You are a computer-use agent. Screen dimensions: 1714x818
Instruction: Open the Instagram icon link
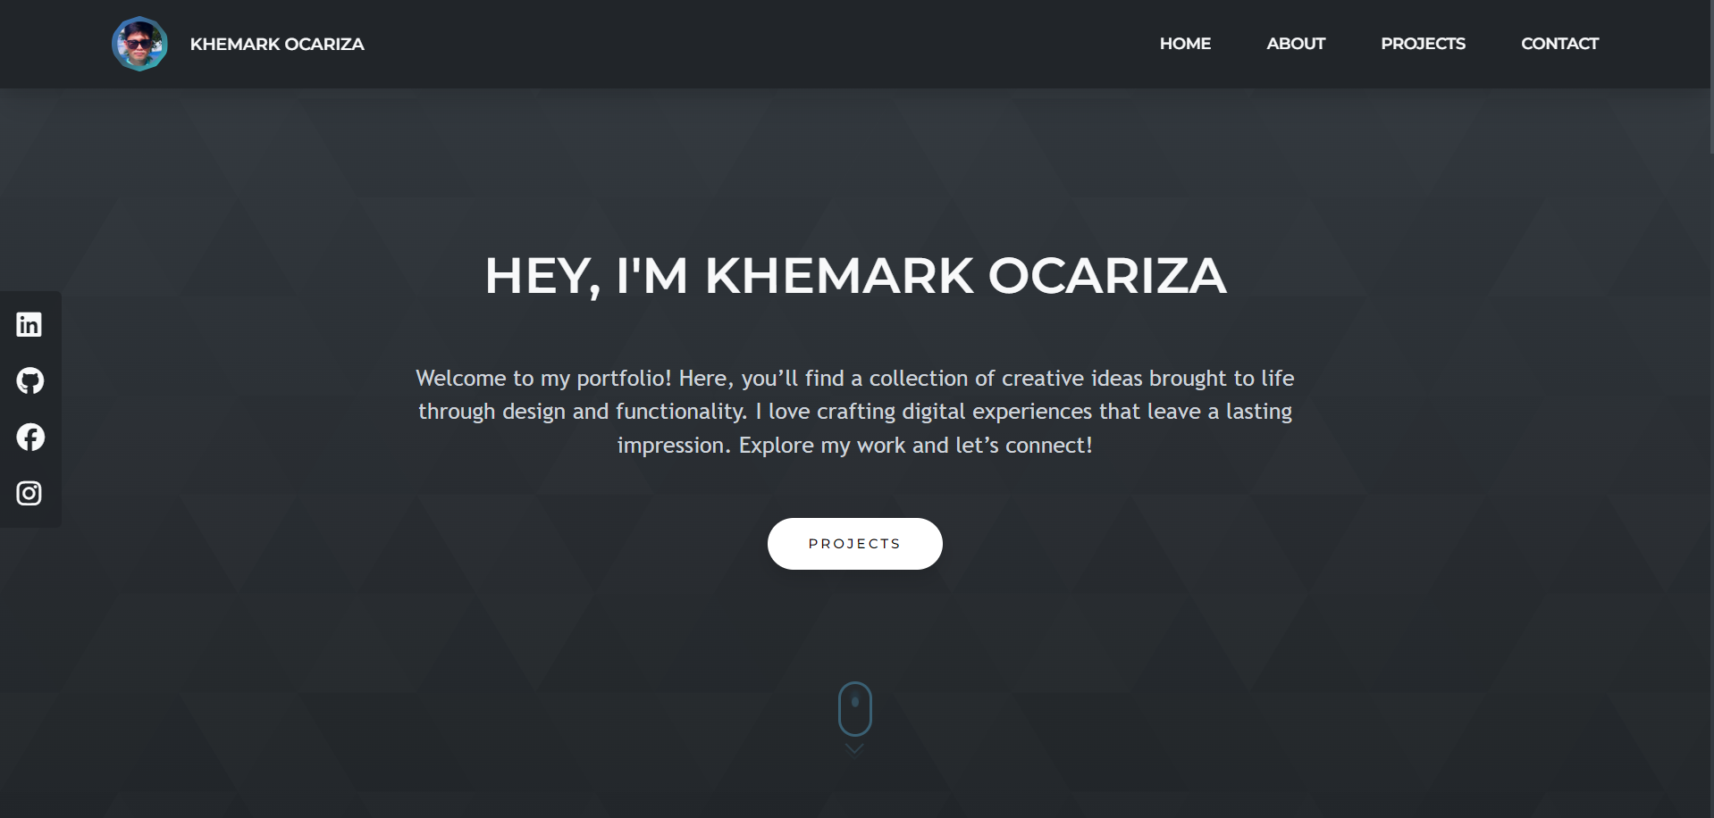(29, 493)
